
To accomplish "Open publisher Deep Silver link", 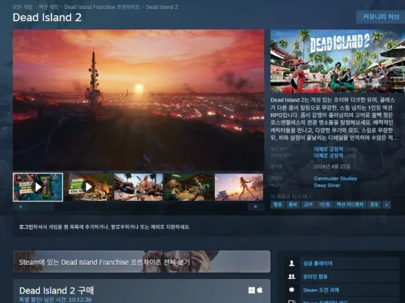I will [x=327, y=185].
